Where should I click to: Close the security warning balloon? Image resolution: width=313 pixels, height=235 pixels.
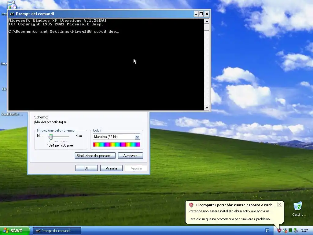(280, 204)
